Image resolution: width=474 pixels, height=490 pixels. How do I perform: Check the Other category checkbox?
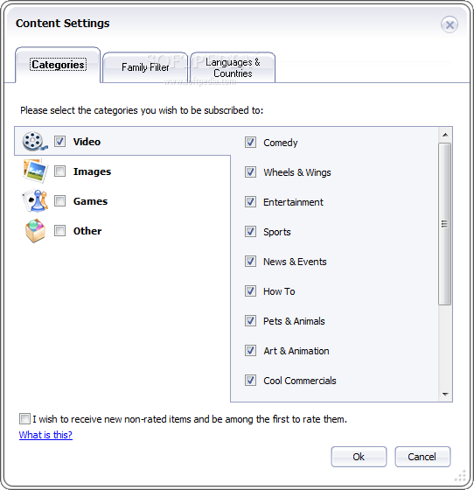59,231
